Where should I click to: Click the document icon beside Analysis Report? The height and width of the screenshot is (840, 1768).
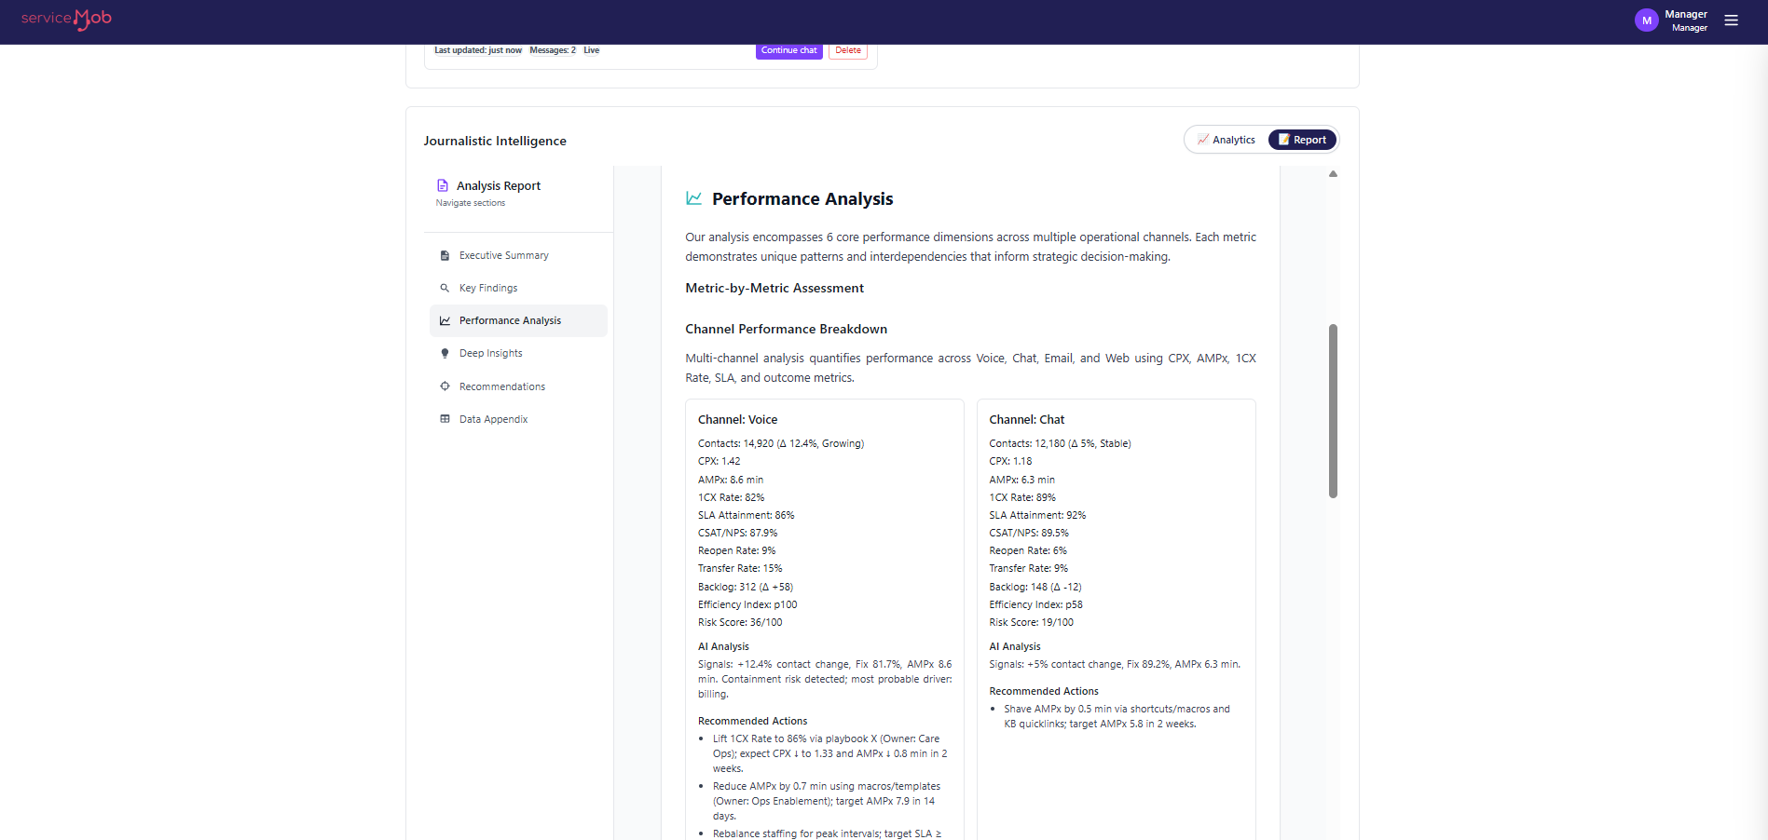tap(444, 185)
